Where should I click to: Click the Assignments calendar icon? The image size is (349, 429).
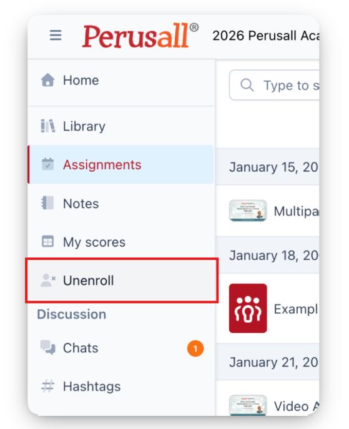coord(47,164)
